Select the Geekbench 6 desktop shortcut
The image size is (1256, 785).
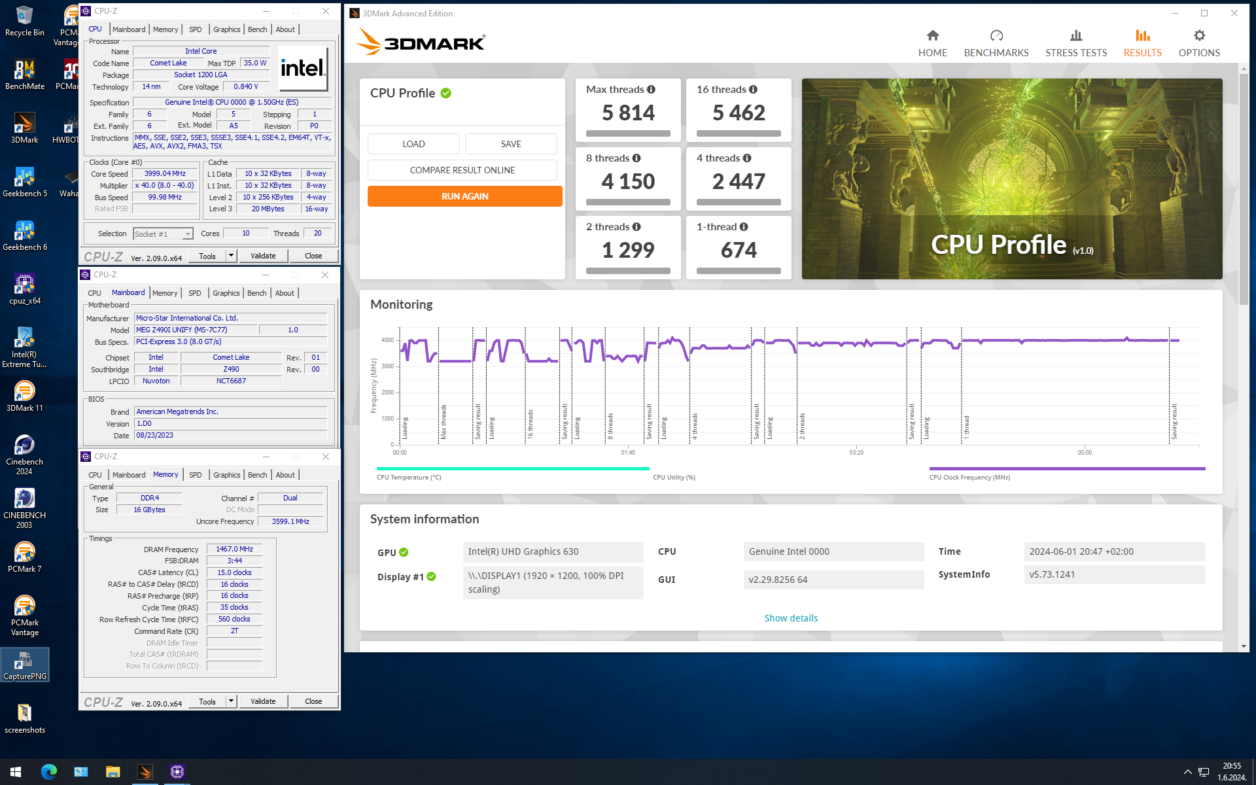click(x=24, y=236)
